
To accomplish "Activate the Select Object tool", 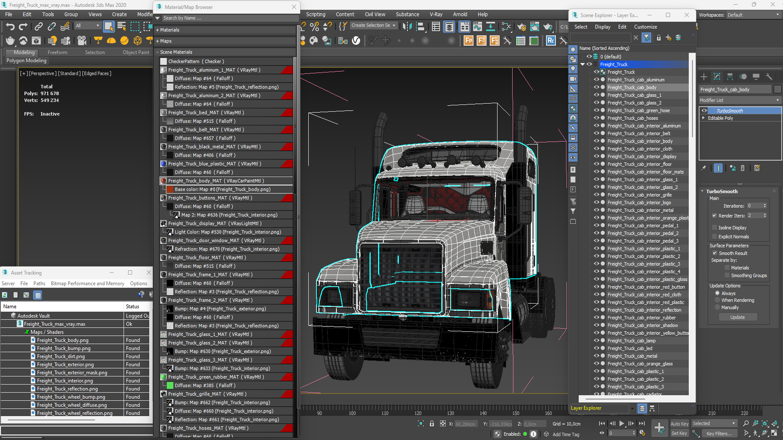I will pos(108,26).
